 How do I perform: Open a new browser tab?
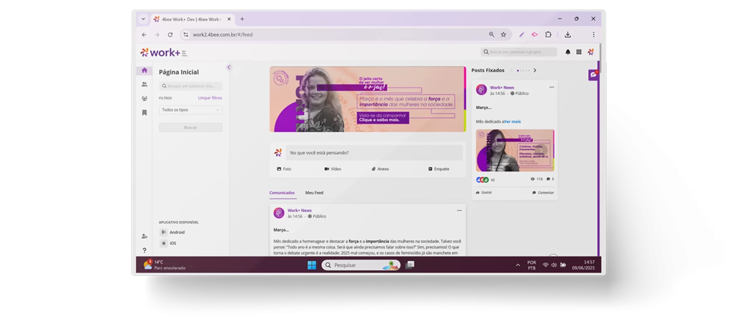tap(242, 19)
